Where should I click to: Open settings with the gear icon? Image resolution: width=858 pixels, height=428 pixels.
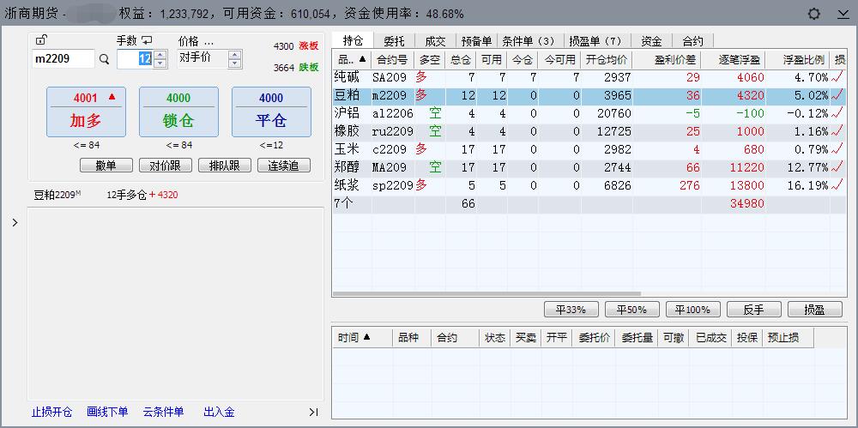[x=814, y=14]
